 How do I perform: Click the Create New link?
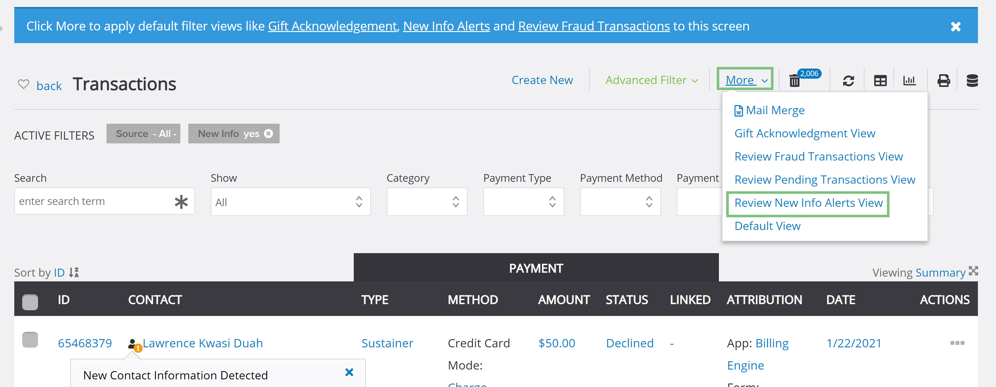click(542, 80)
